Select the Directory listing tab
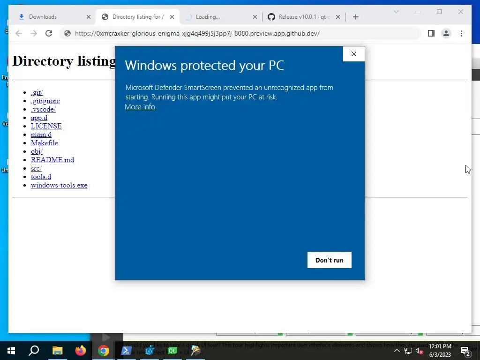 point(138,17)
